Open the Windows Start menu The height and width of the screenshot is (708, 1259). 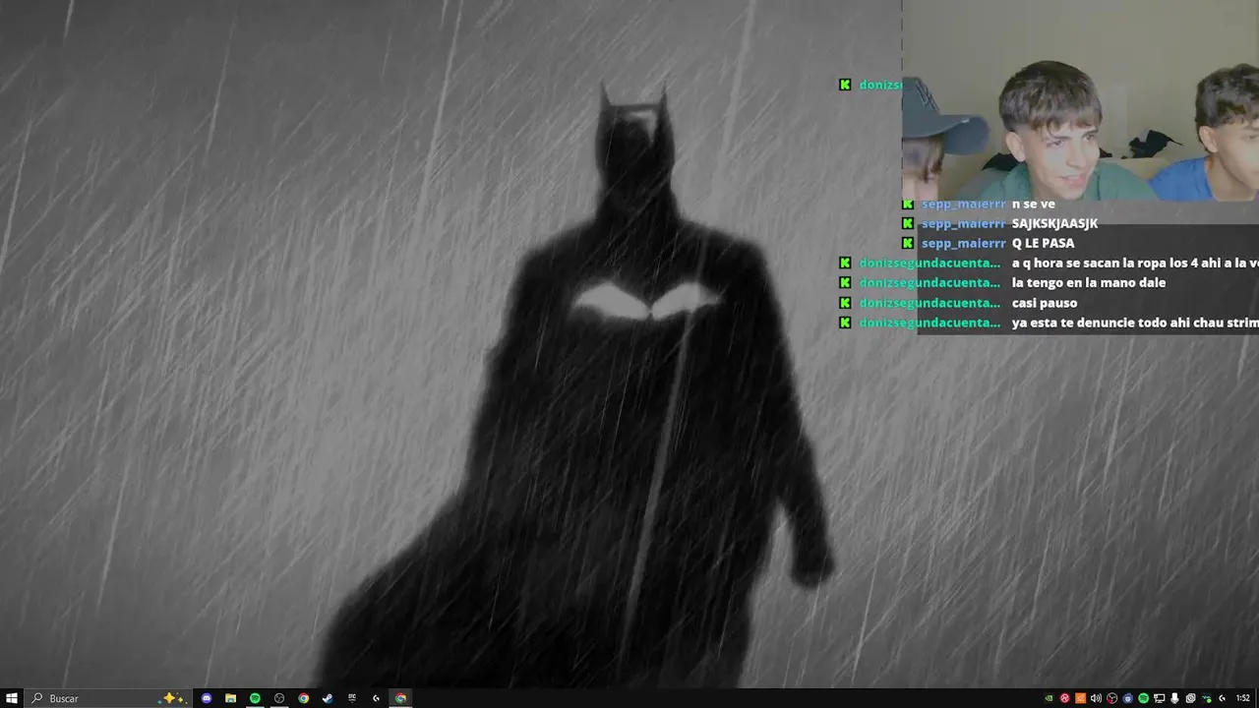point(11,698)
